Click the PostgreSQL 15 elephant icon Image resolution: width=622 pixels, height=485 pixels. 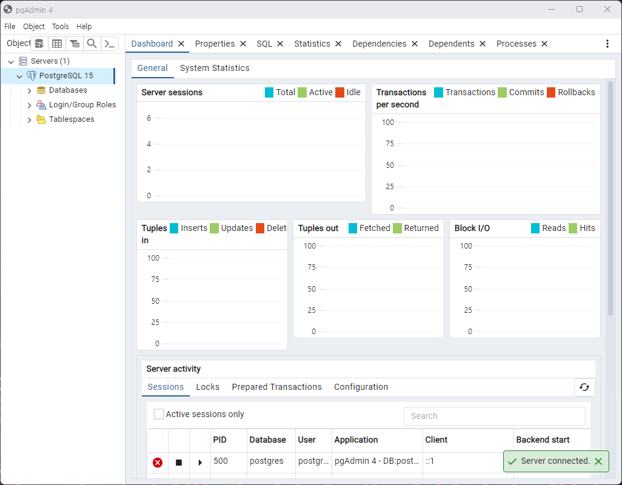pyautogui.click(x=32, y=75)
